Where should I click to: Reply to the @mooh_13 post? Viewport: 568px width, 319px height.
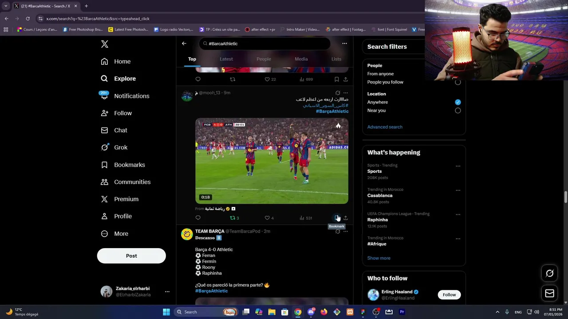(x=198, y=218)
